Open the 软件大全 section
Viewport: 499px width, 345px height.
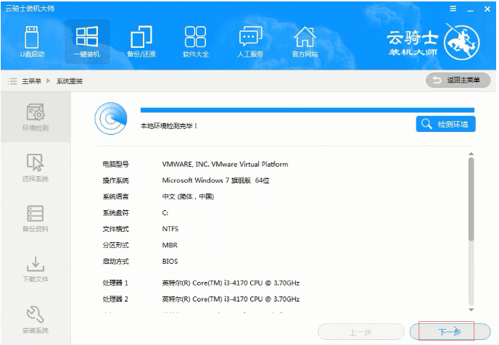(x=196, y=42)
